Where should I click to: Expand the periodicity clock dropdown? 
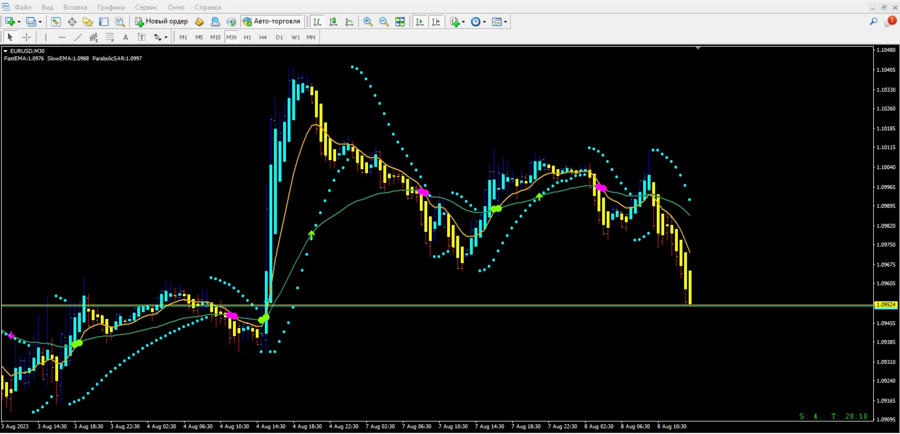pyautogui.click(x=485, y=22)
